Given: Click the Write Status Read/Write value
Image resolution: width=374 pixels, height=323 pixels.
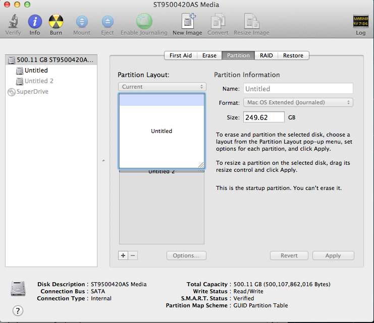Looking at the screenshot, I should [x=248, y=291].
